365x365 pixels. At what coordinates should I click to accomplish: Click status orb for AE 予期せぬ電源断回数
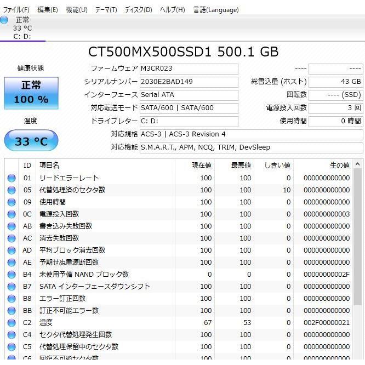point(12,263)
